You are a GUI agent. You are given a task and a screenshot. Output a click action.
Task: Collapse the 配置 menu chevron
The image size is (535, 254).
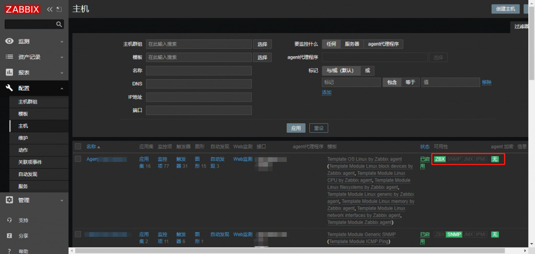tap(62, 88)
